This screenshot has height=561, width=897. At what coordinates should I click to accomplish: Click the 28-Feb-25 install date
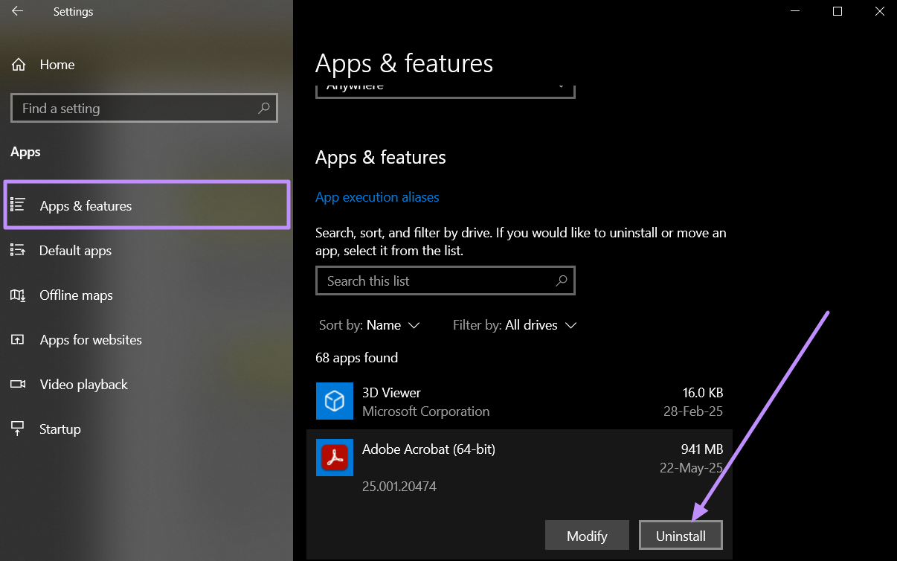693,411
